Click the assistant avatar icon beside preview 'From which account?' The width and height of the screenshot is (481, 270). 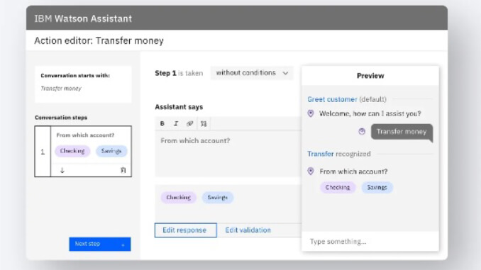pos(311,171)
